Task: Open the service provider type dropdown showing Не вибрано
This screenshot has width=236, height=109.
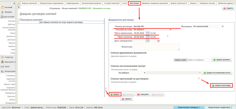Action: pos(132,73)
